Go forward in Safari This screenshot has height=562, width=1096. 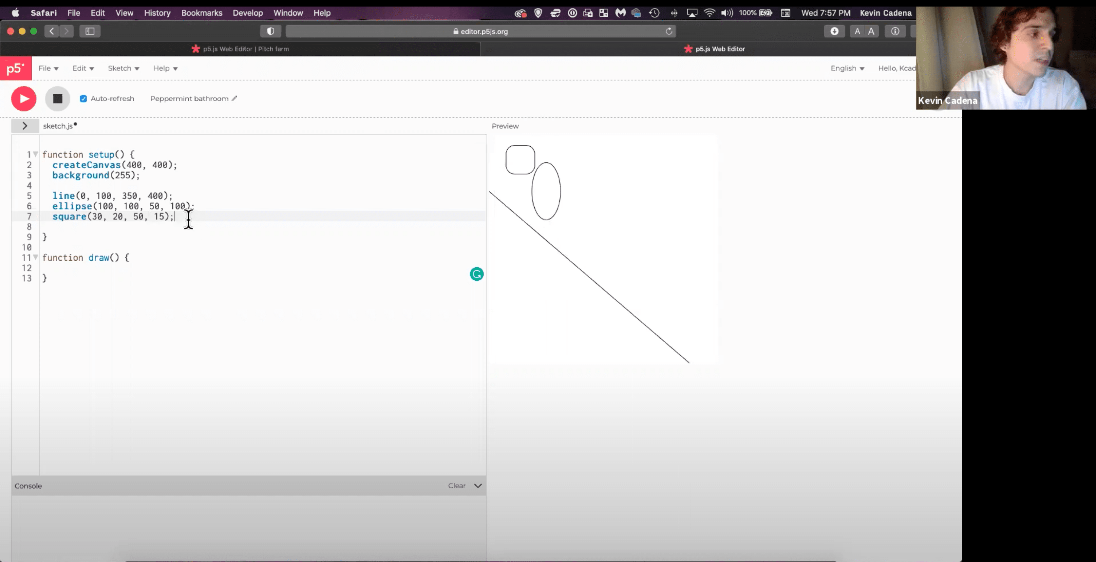(66, 31)
